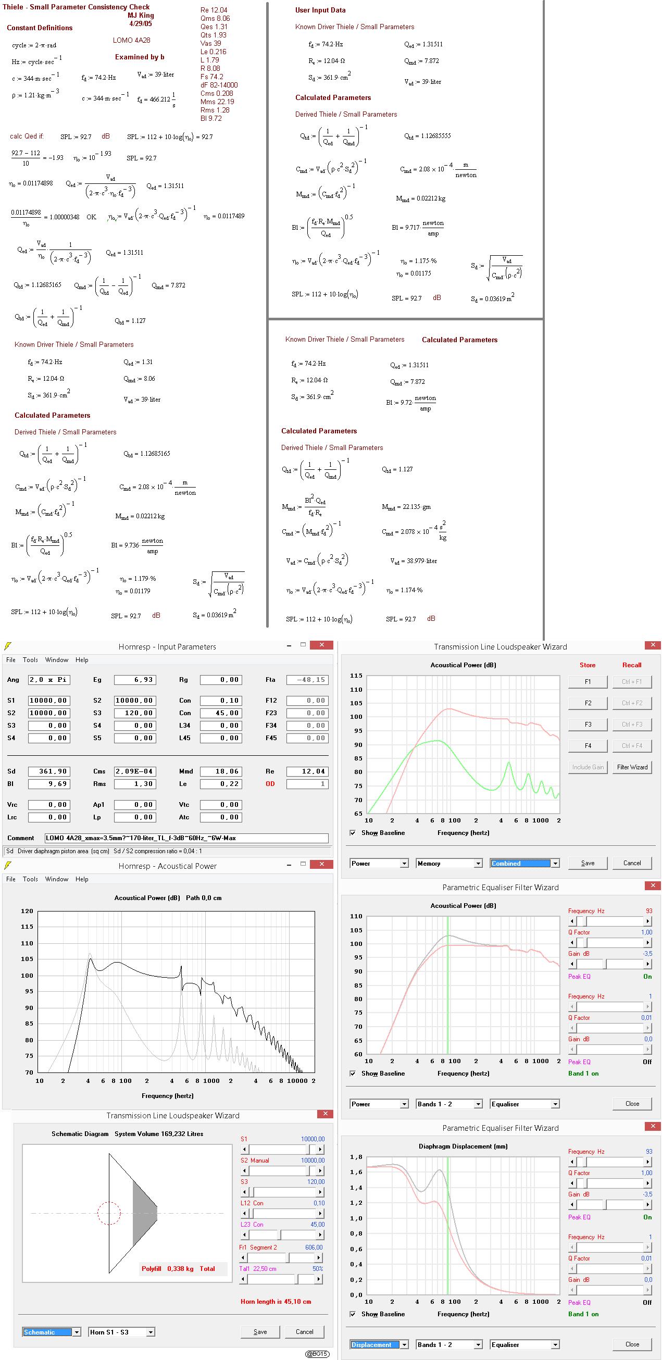Open Tools menu in Acoustical Power window
Image resolution: width=662 pixels, height=1360 pixels.
click(30, 879)
